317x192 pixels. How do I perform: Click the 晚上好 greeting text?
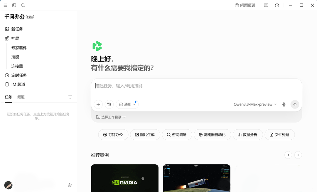[102, 59]
